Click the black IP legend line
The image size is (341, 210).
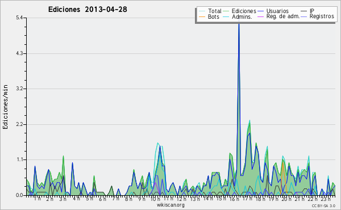tap(304, 11)
